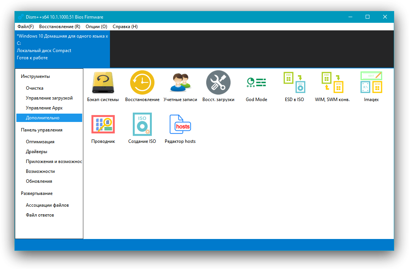This screenshot has height=269, width=409.
Task: Open the Справка (H) menu
Action: click(x=125, y=27)
